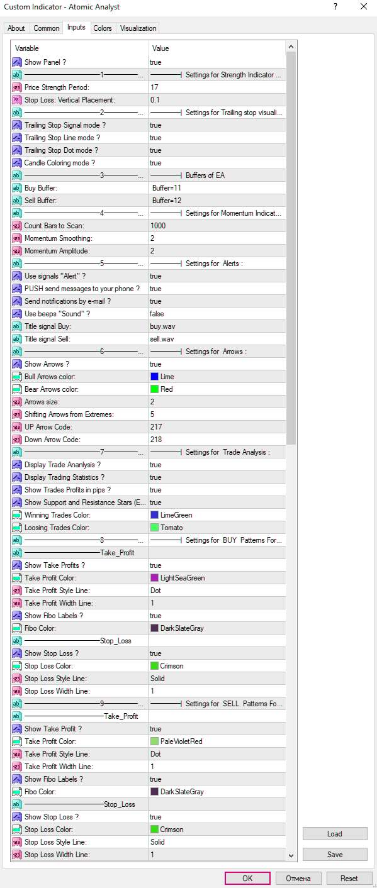Click the string icon beside Sell Buffer

point(17,201)
